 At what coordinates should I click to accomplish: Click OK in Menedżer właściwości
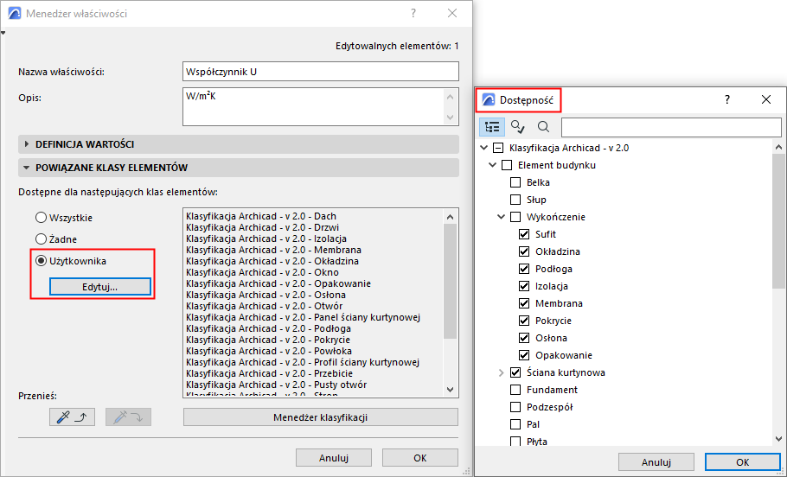click(x=420, y=457)
